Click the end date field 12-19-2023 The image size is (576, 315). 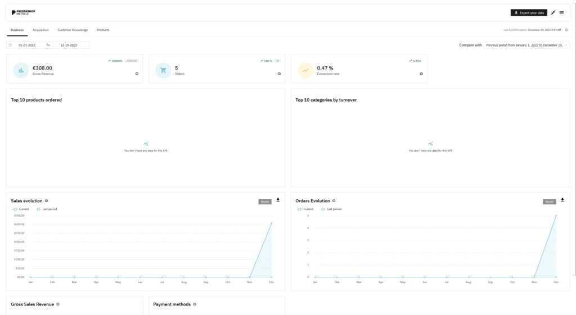point(69,45)
